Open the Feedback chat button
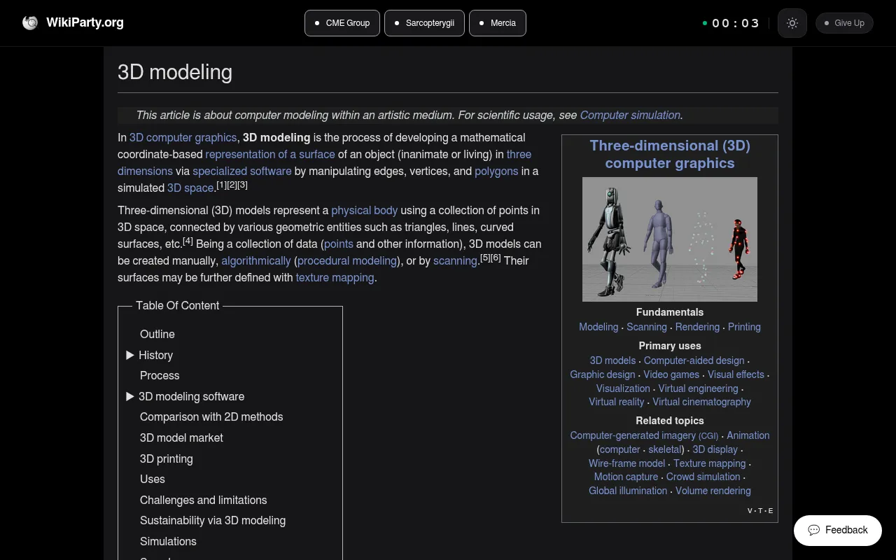896x560 pixels. click(x=838, y=530)
